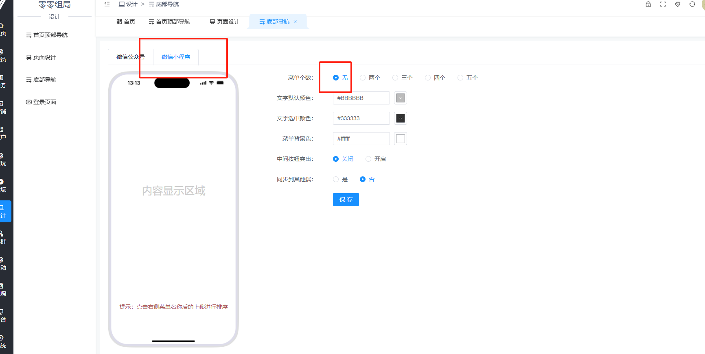
Task: Open 登录页面 from the side menu
Action: pos(44,102)
